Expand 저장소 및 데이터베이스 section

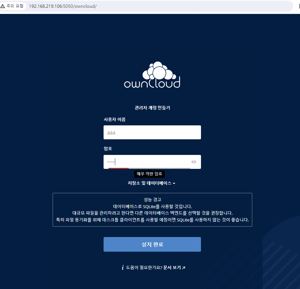point(152,183)
